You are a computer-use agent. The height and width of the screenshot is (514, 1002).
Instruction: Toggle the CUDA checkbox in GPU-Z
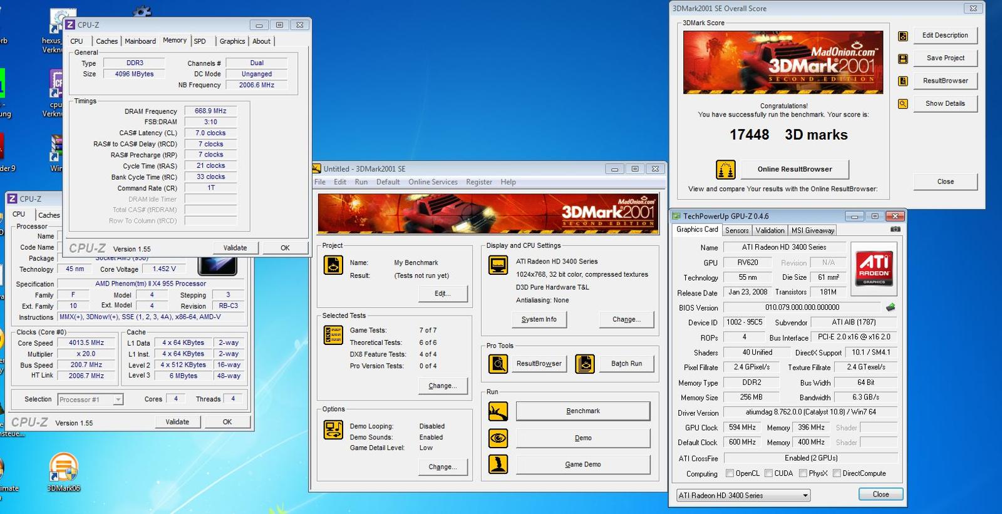pyautogui.click(x=768, y=473)
